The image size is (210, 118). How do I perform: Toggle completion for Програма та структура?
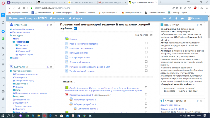pos(146,48)
